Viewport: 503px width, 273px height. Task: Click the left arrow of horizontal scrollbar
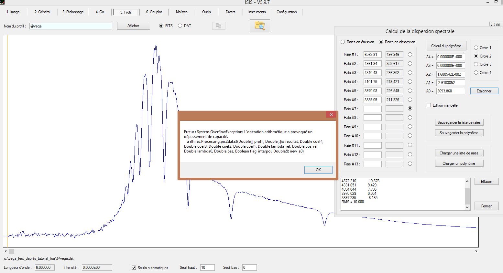tap(5, 251)
